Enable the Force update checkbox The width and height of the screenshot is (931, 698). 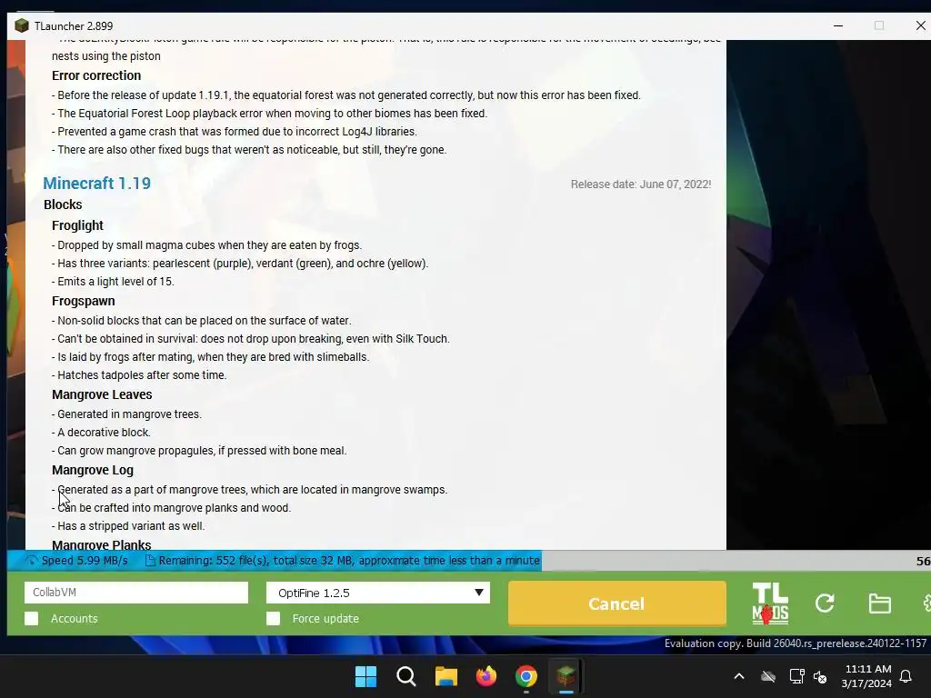point(273,618)
